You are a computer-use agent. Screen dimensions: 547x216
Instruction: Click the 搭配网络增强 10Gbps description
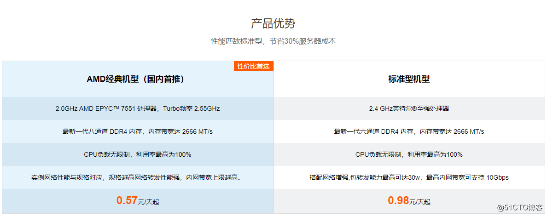point(409,177)
